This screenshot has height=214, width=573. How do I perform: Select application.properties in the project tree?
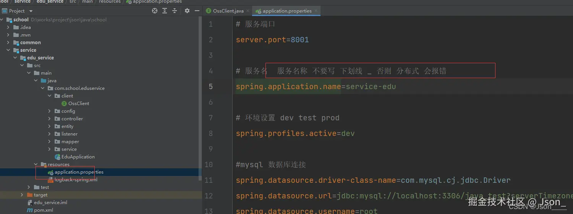(79, 172)
